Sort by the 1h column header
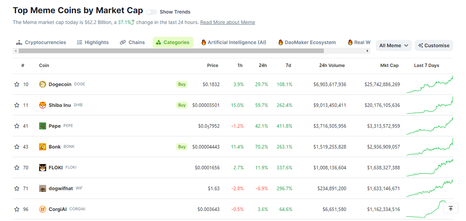 pyautogui.click(x=240, y=65)
